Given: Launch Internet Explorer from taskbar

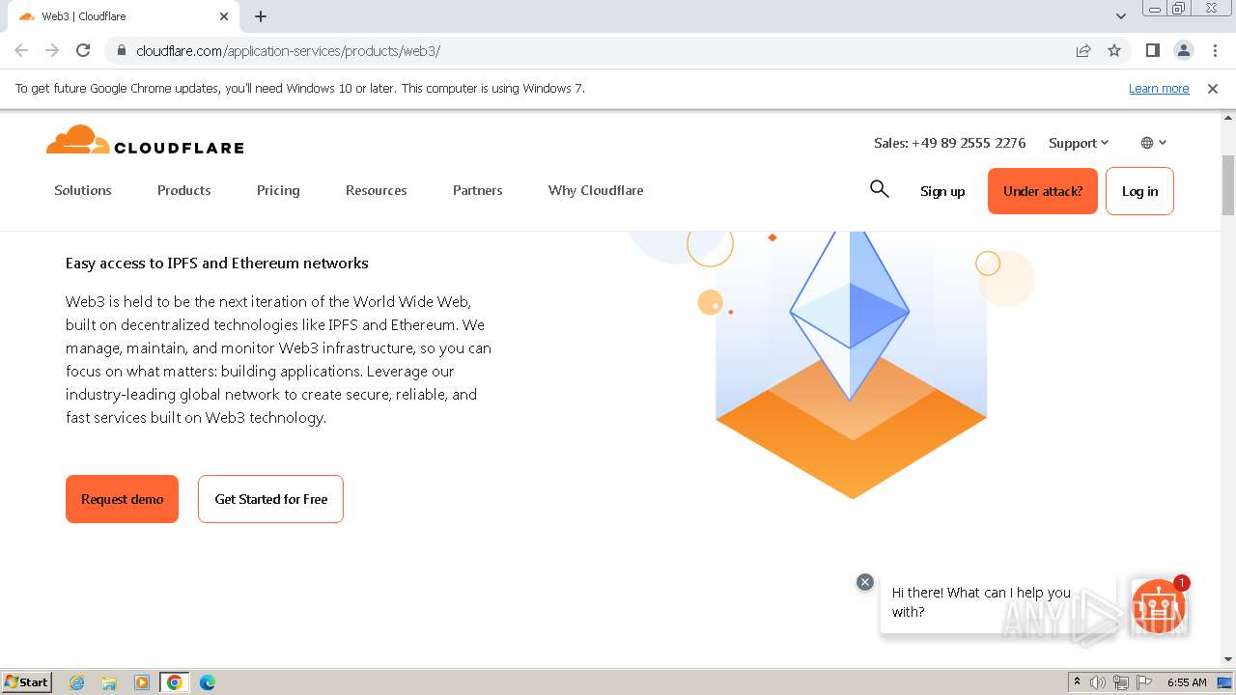Looking at the screenshot, I should point(76,682).
